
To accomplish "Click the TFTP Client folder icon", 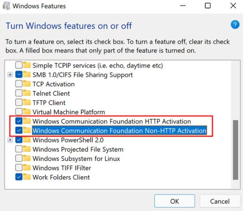I will pos(27,103).
